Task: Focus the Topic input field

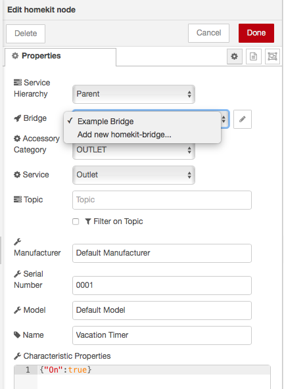Action: click(162, 200)
